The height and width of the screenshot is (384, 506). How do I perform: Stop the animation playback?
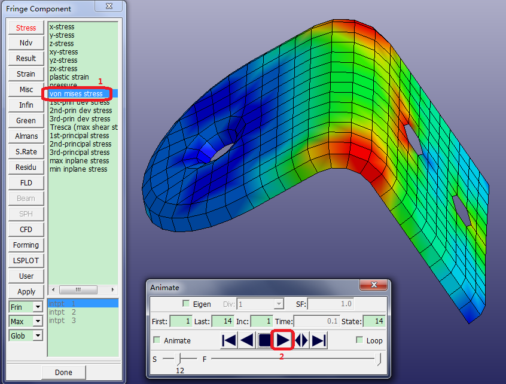coord(264,340)
